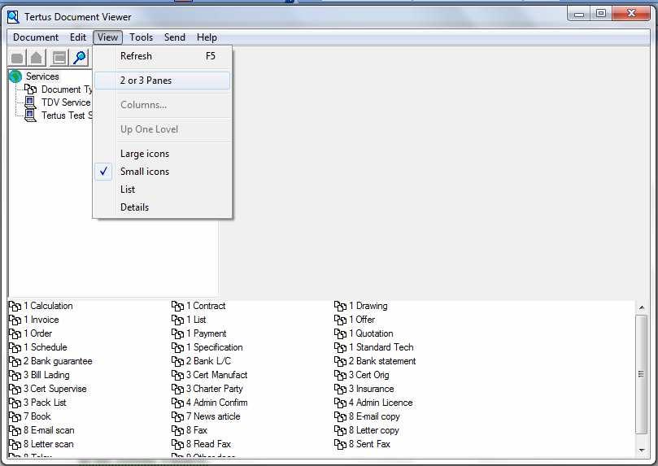Click the Document Types tree icon
The image size is (658, 466).
(30, 89)
